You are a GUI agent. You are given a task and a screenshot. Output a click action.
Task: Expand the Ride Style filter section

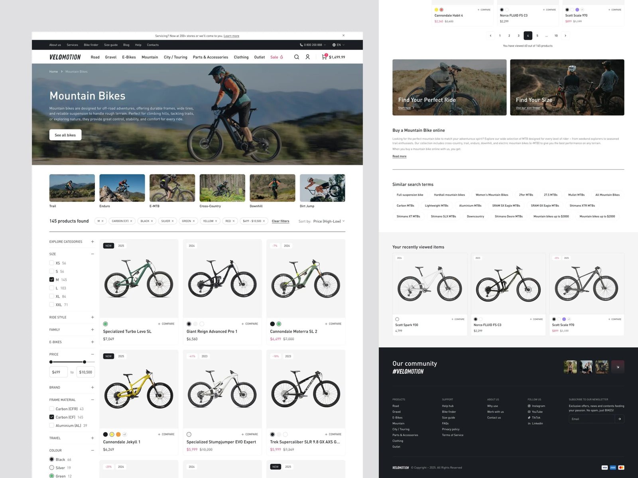coord(93,317)
